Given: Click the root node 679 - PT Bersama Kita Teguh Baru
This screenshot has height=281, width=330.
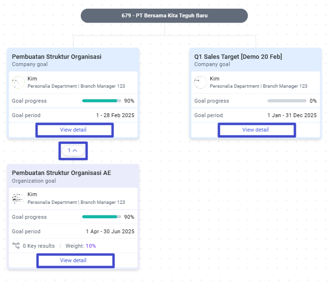Looking at the screenshot, I should [164, 15].
